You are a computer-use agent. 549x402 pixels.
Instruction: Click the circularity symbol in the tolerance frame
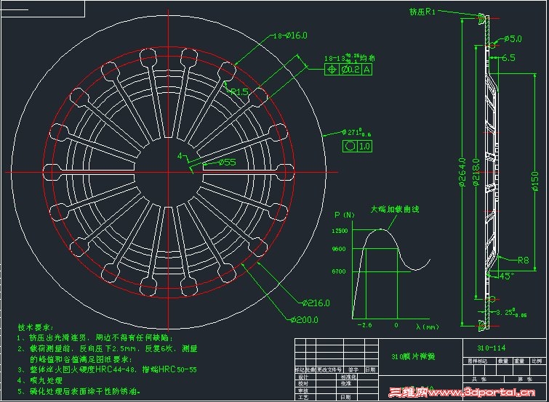point(350,146)
